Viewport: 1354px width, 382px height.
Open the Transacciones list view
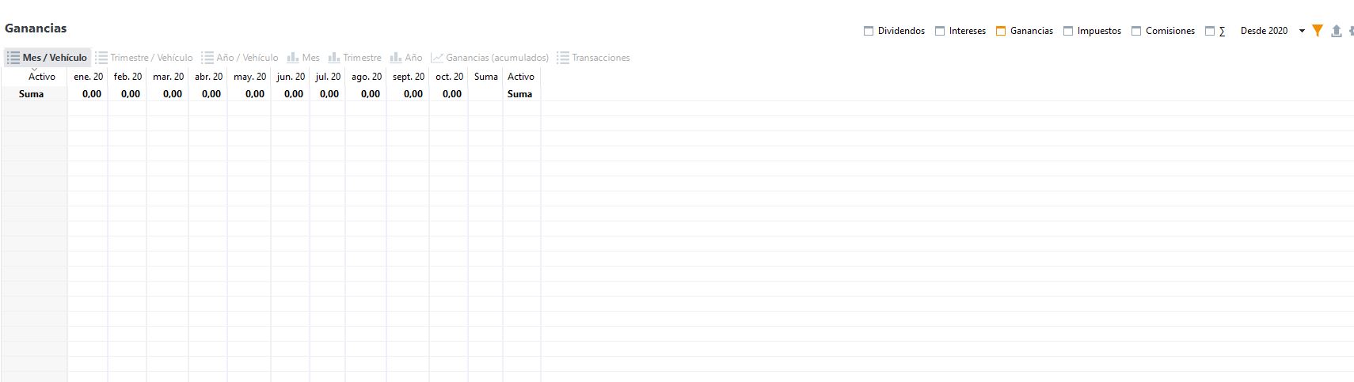[594, 58]
